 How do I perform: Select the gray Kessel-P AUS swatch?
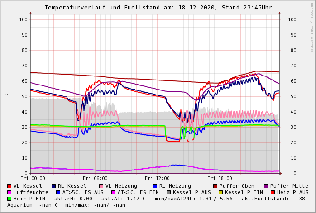(x=168, y=192)
